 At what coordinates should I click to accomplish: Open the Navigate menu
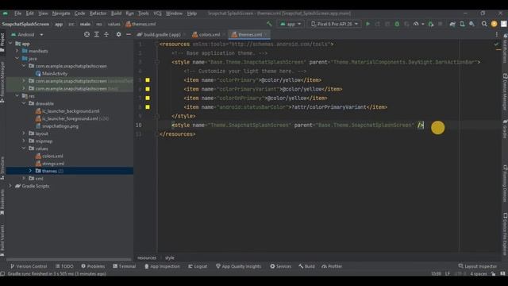61,14
